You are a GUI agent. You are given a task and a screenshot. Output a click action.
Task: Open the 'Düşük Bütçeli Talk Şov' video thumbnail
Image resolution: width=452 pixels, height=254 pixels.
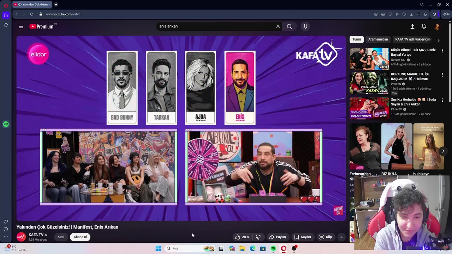(369, 59)
